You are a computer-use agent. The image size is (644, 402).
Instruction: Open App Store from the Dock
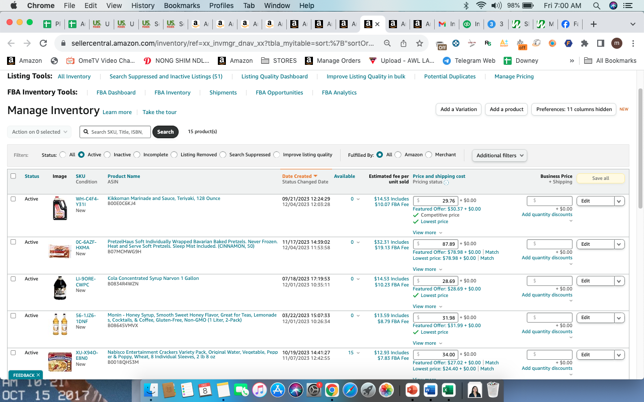pos(277,389)
